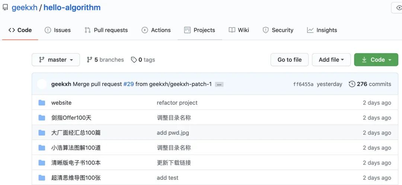Click the geekxh avatar in commit row

click(42, 84)
